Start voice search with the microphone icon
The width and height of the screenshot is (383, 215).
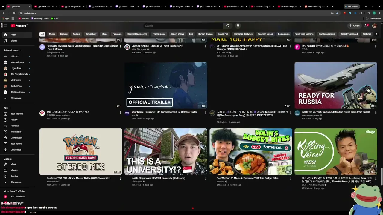(238, 26)
